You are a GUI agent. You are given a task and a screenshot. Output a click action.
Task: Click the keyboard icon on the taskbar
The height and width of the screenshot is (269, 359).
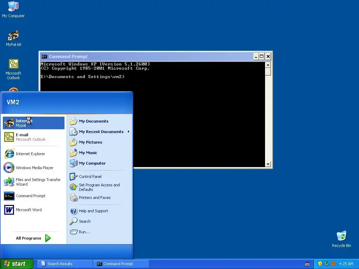tap(307, 264)
